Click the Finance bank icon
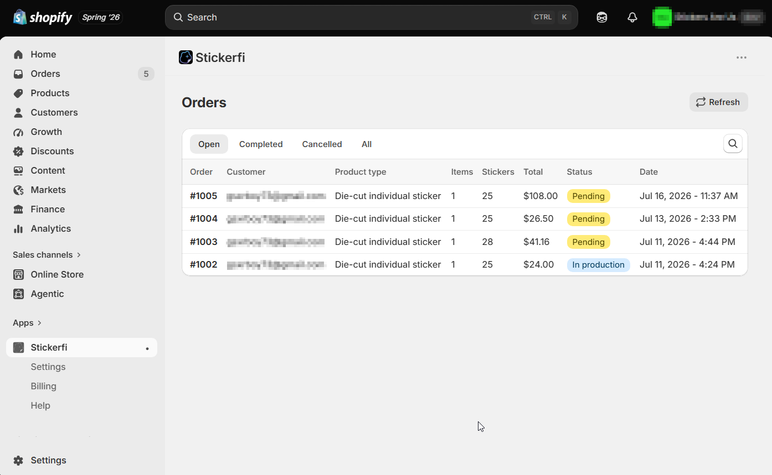The width and height of the screenshot is (772, 475). (x=18, y=209)
